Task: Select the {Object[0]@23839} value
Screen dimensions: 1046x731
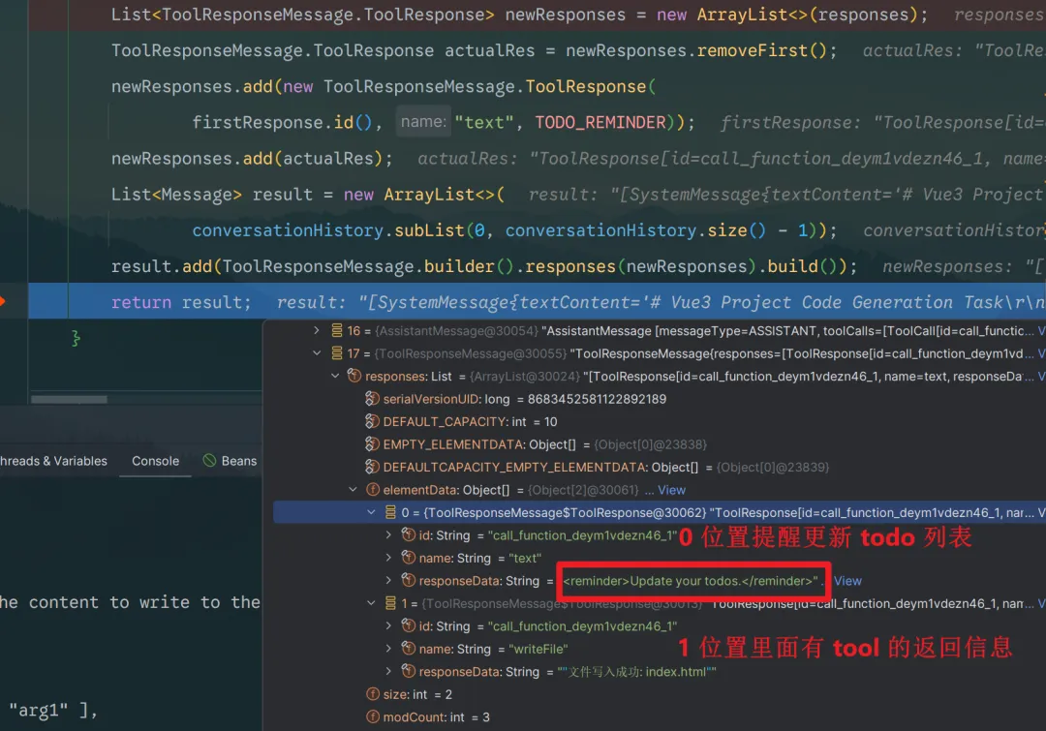Action: click(x=773, y=467)
